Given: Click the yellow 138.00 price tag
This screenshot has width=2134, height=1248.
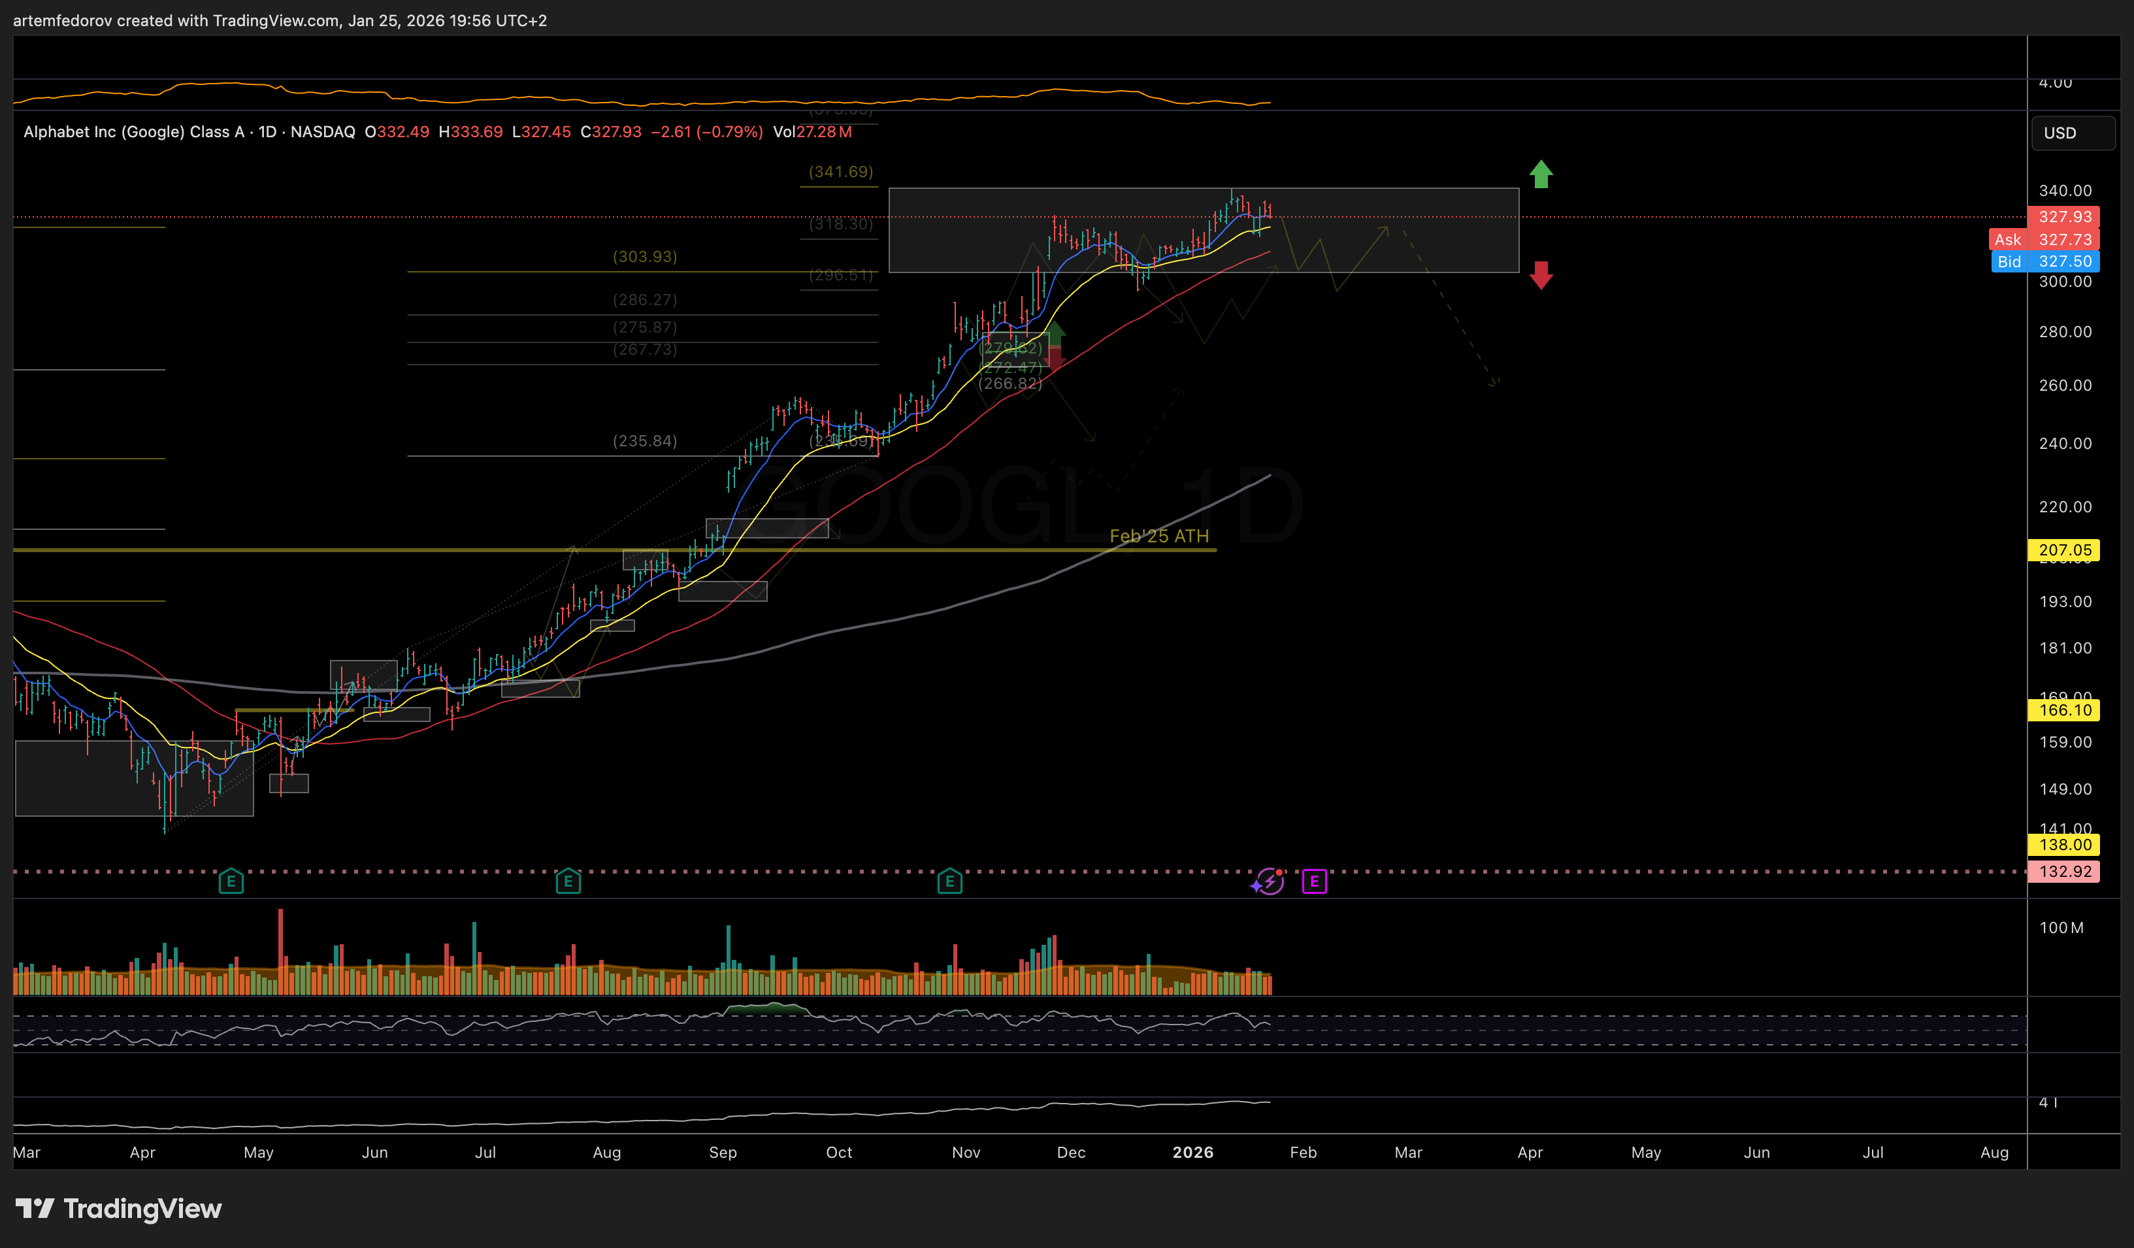Looking at the screenshot, I should tap(2063, 844).
